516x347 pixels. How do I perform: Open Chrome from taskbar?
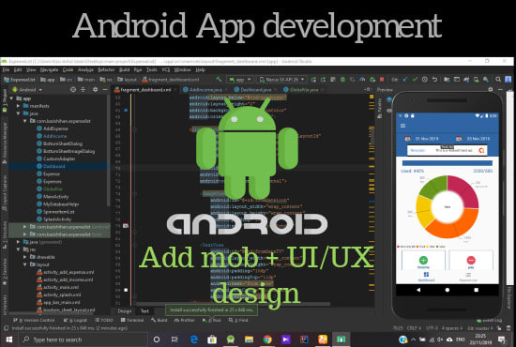(x=267, y=339)
